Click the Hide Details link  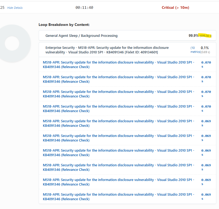pyautogui.click(x=15, y=8)
